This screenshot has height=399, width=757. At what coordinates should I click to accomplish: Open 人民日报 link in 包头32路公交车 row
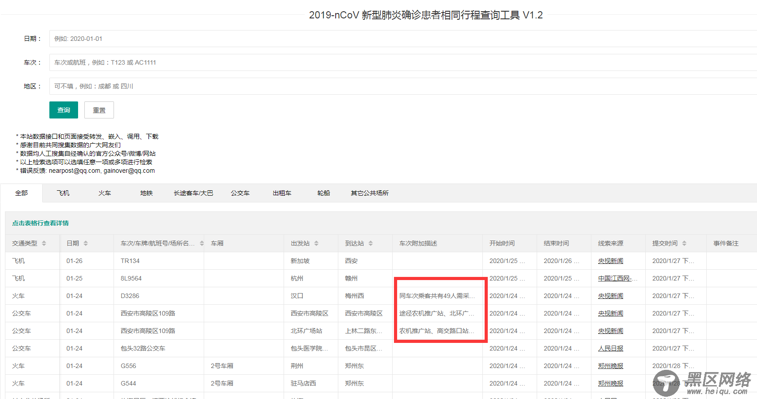pyautogui.click(x=611, y=348)
